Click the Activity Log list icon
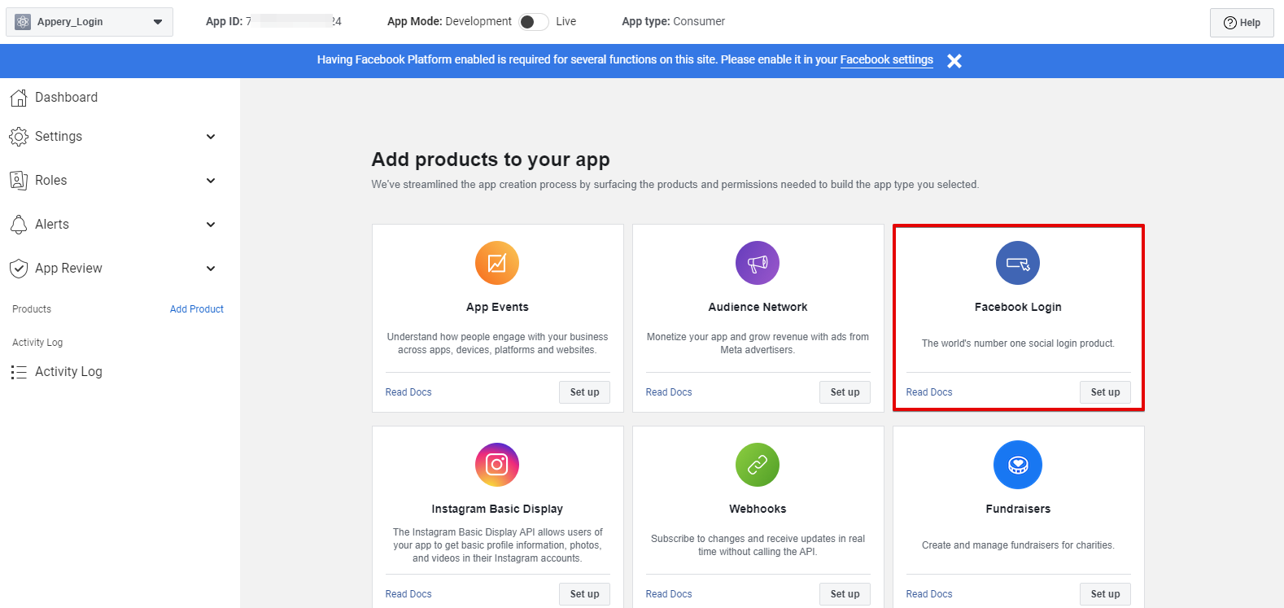Viewport: 1284px width, 608px height. tap(19, 372)
